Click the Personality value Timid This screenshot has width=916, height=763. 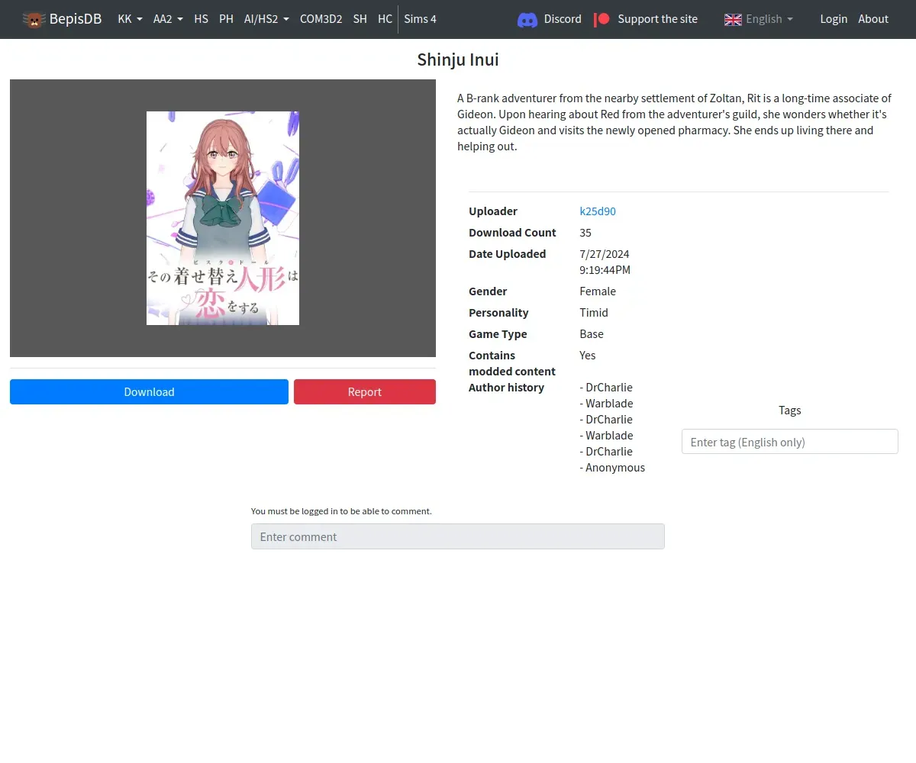pos(594,313)
